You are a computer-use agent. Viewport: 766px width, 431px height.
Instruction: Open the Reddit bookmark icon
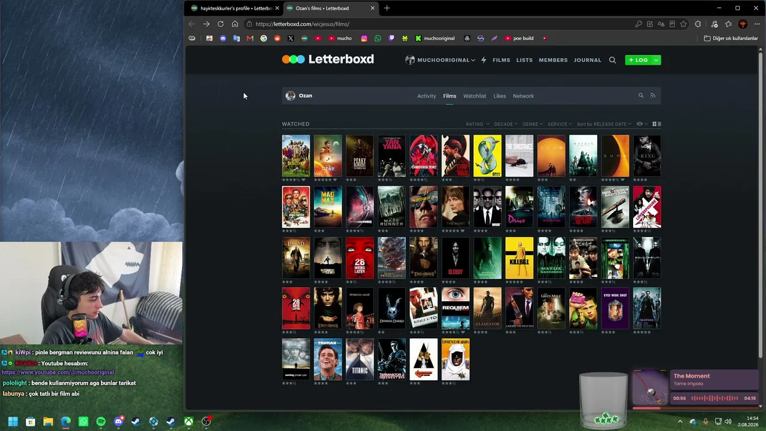click(277, 38)
